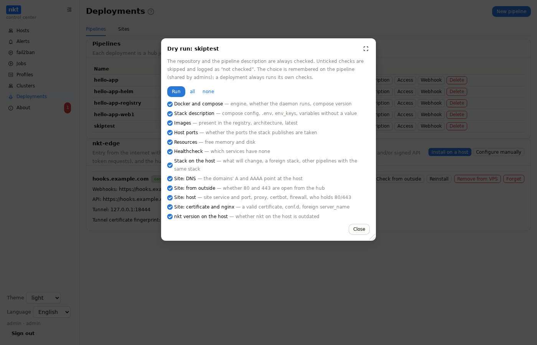Deselect all checks with none link
The width and height of the screenshot is (537, 345).
pos(208,92)
